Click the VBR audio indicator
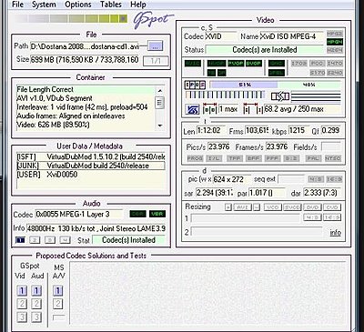Image resolution: width=364 pixels, height=332 pixels. 157,214
